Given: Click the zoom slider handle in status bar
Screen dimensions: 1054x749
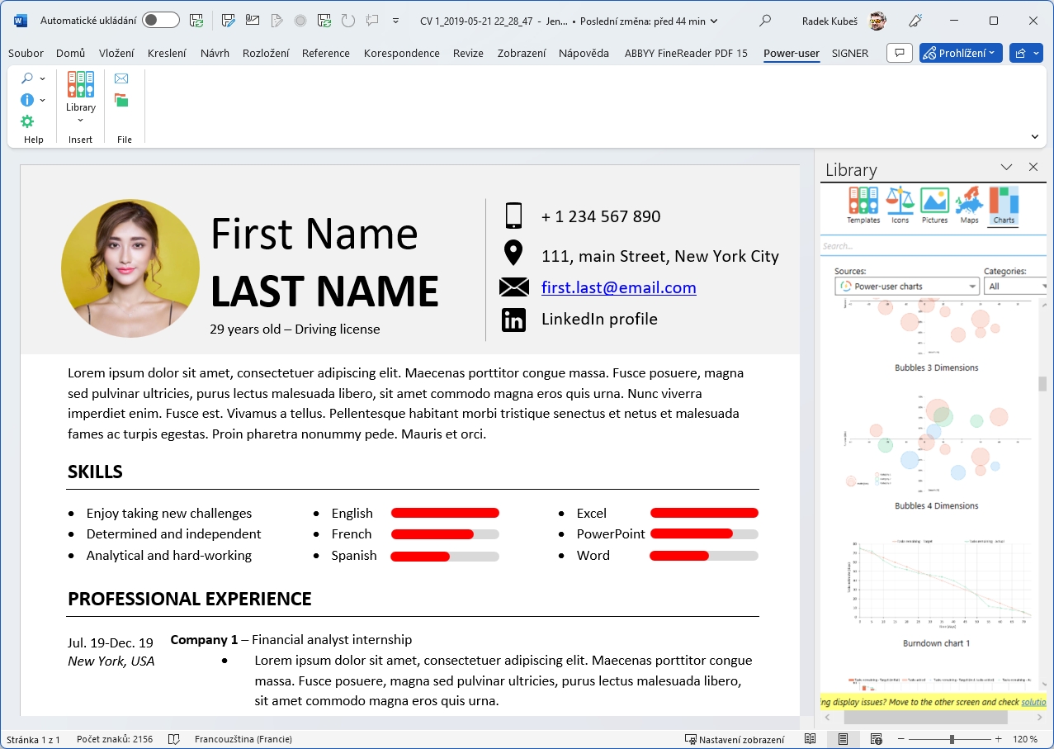Looking at the screenshot, I should (x=952, y=739).
